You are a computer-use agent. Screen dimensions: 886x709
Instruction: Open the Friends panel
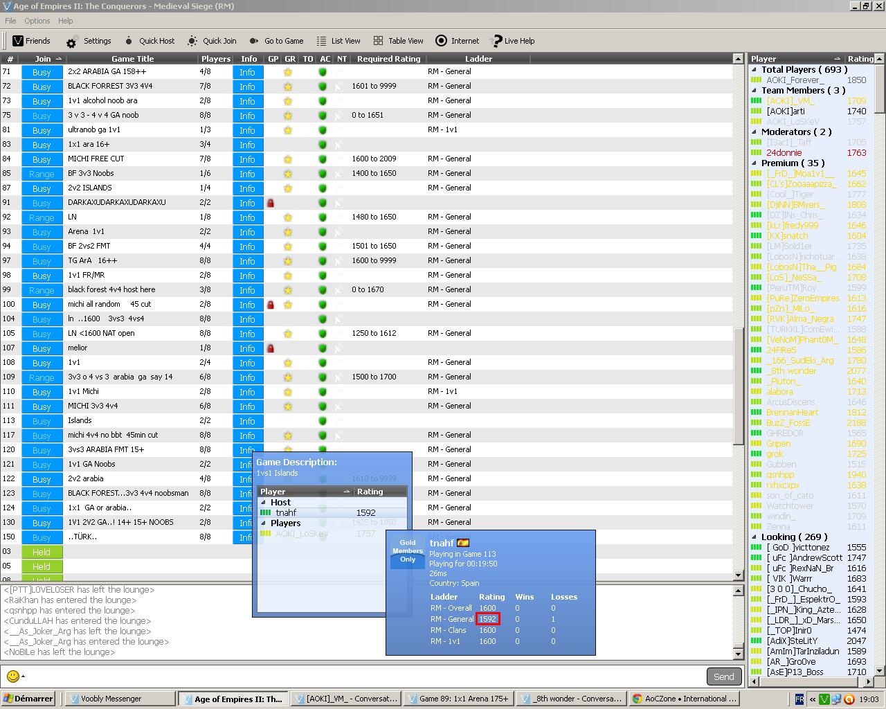pyautogui.click(x=31, y=41)
